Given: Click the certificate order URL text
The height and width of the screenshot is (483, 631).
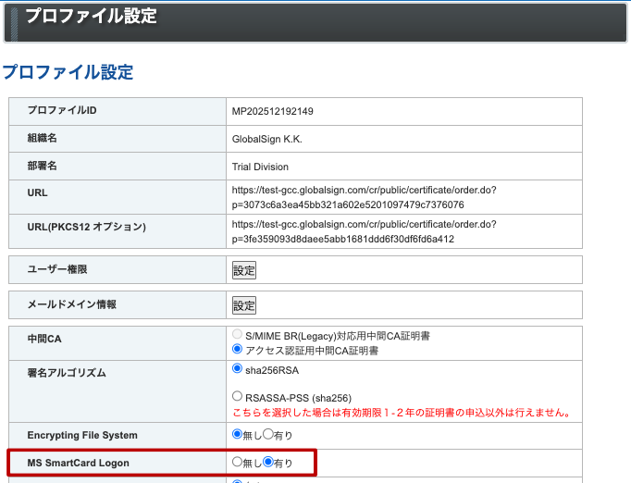Looking at the screenshot, I should [364, 197].
